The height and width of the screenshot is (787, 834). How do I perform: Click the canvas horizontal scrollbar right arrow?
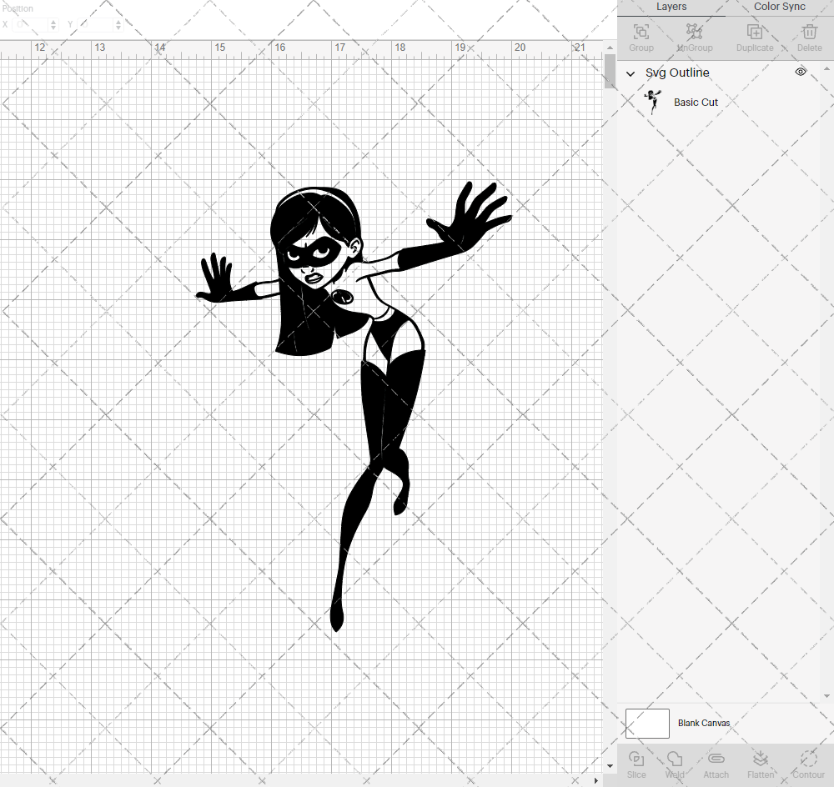point(596,780)
